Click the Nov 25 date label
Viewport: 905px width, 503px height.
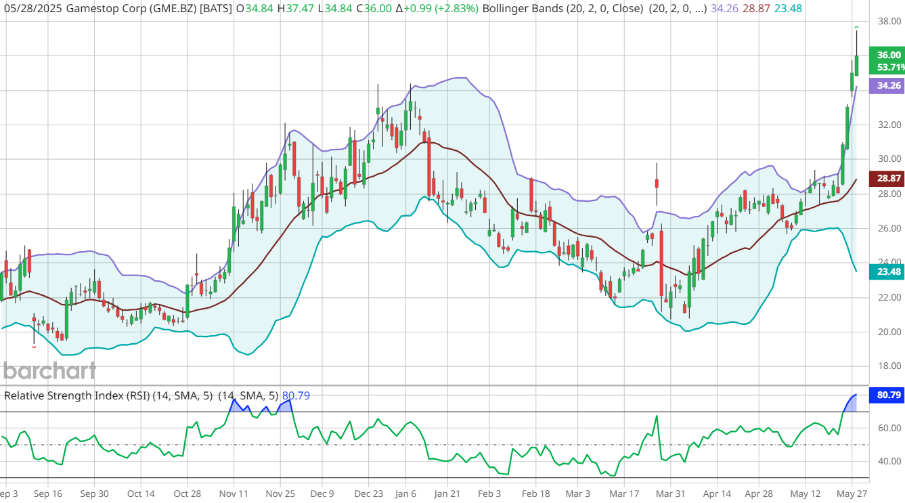point(279,494)
